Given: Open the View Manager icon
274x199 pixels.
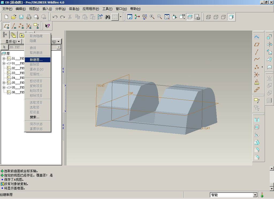Looking at the screenshot, I should click(x=197, y=17).
